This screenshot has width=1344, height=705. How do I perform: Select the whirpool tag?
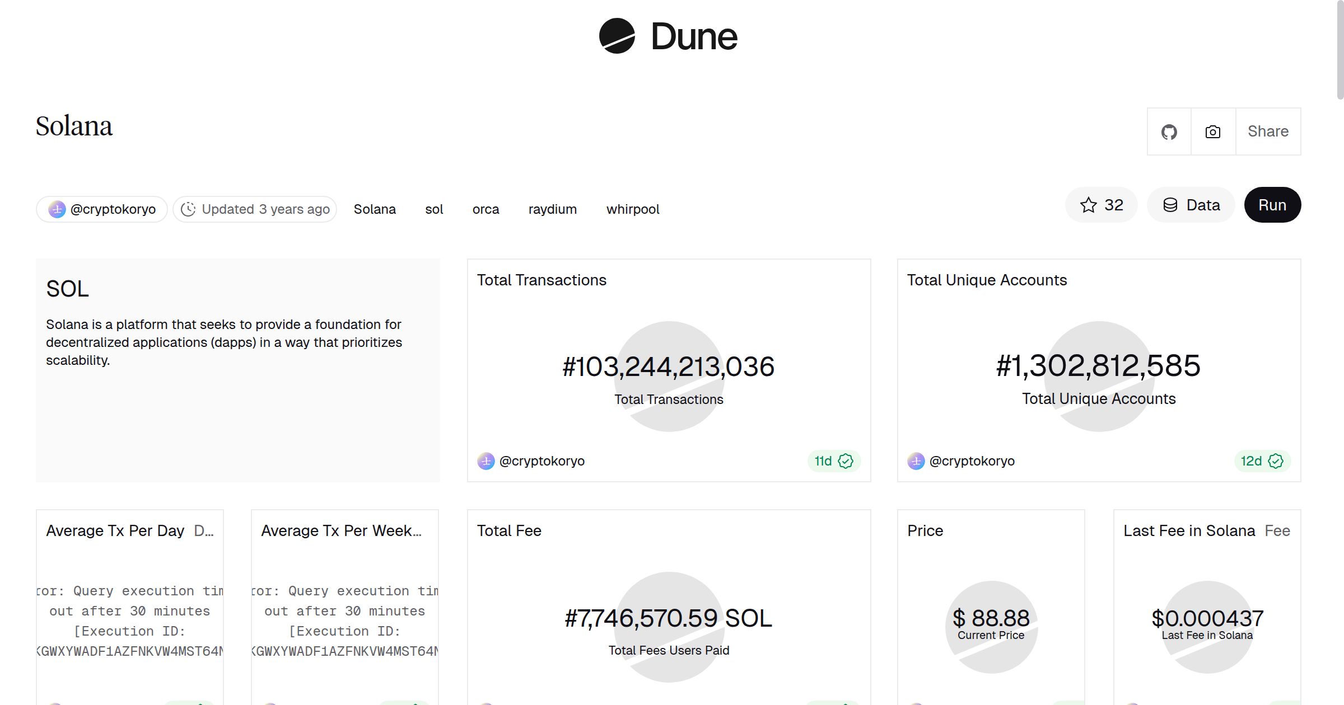click(633, 209)
